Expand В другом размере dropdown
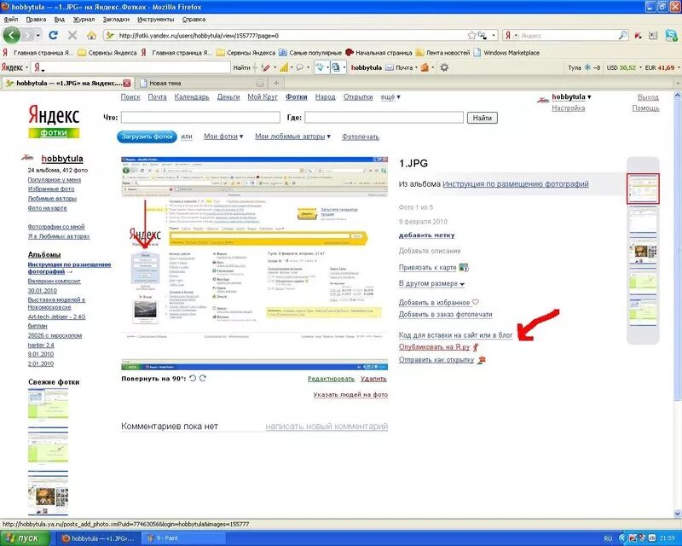The width and height of the screenshot is (682, 546). pos(431,283)
